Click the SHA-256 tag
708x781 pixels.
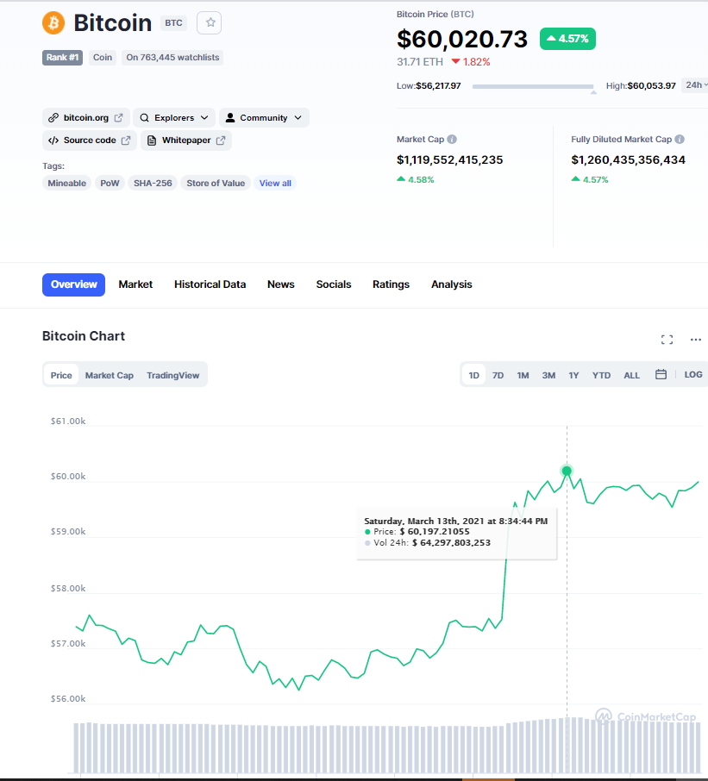click(153, 184)
